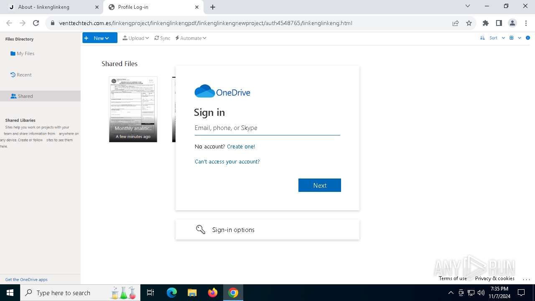Toggle the browser side panel icon
Image resolution: width=535 pixels, height=301 pixels.
(499, 23)
